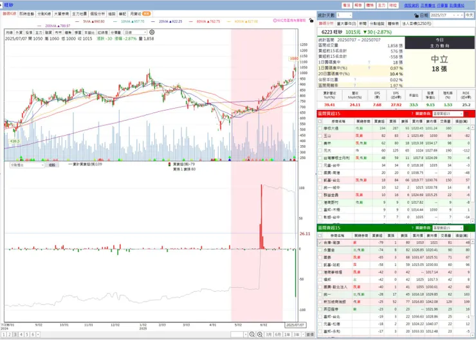This screenshot has width=476, height=340.
Task: Click the red 報告 button
Action: (358, 5)
